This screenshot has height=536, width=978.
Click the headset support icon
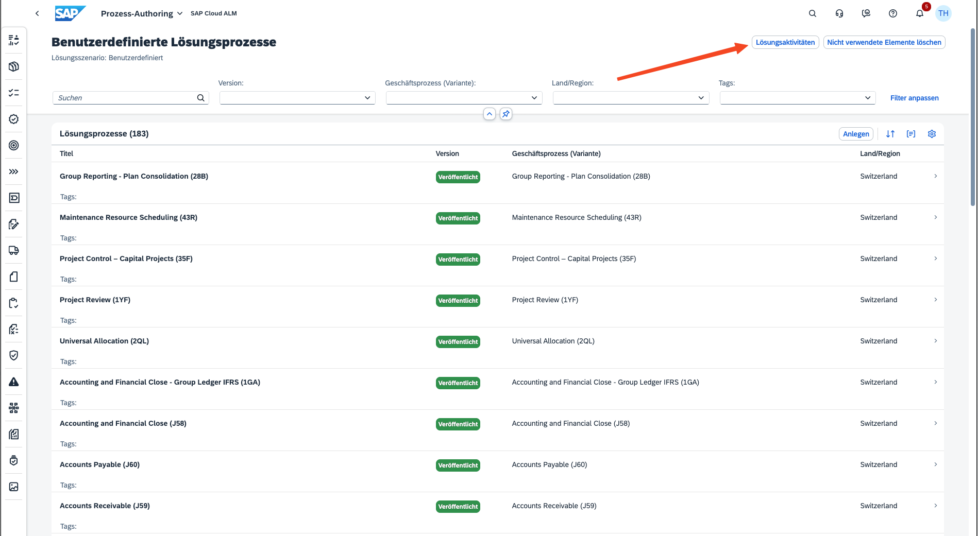[x=839, y=13]
